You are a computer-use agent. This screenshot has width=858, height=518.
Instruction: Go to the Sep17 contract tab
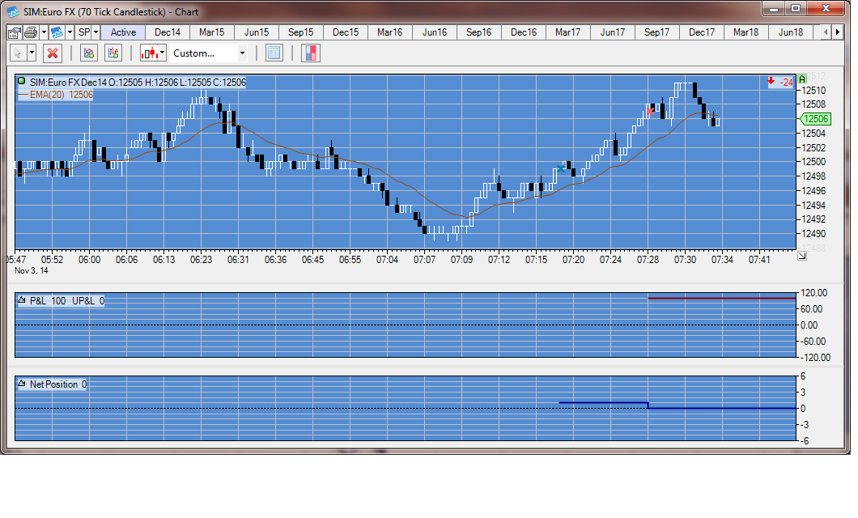[656, 32]
